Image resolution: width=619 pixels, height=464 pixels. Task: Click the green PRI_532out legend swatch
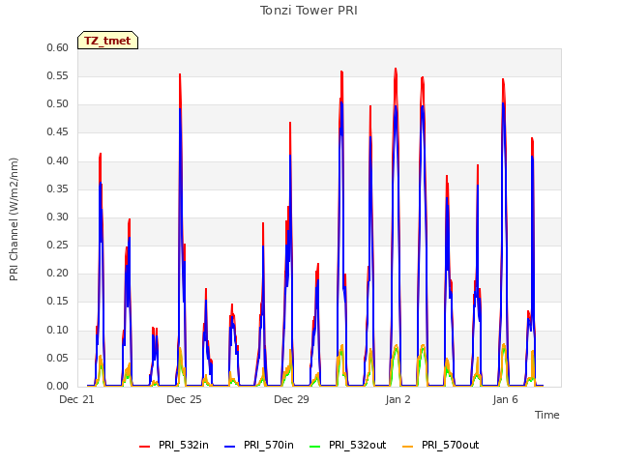pos(315,446)
